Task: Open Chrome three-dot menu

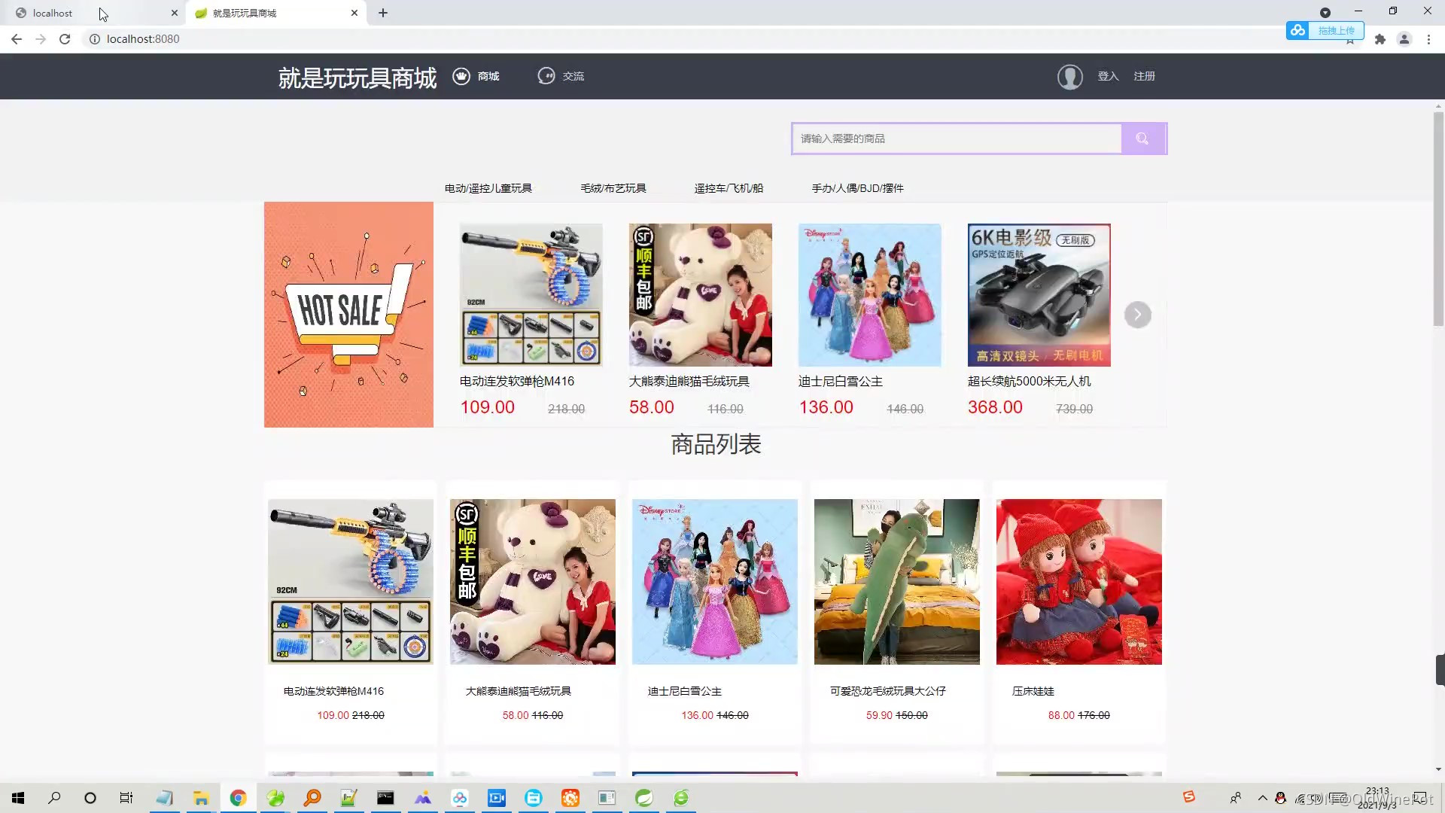Action: [x=1428, y=39]
